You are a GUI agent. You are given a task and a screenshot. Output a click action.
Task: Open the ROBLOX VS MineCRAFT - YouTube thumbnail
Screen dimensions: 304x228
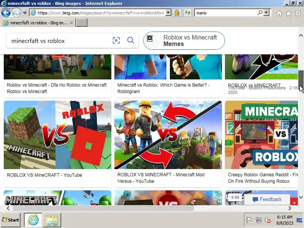tap(58, 135)
